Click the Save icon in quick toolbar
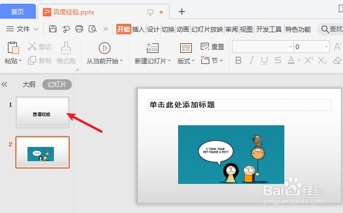Image resolution: width=343 pixels, height=213 pixels. click(53, 29)
